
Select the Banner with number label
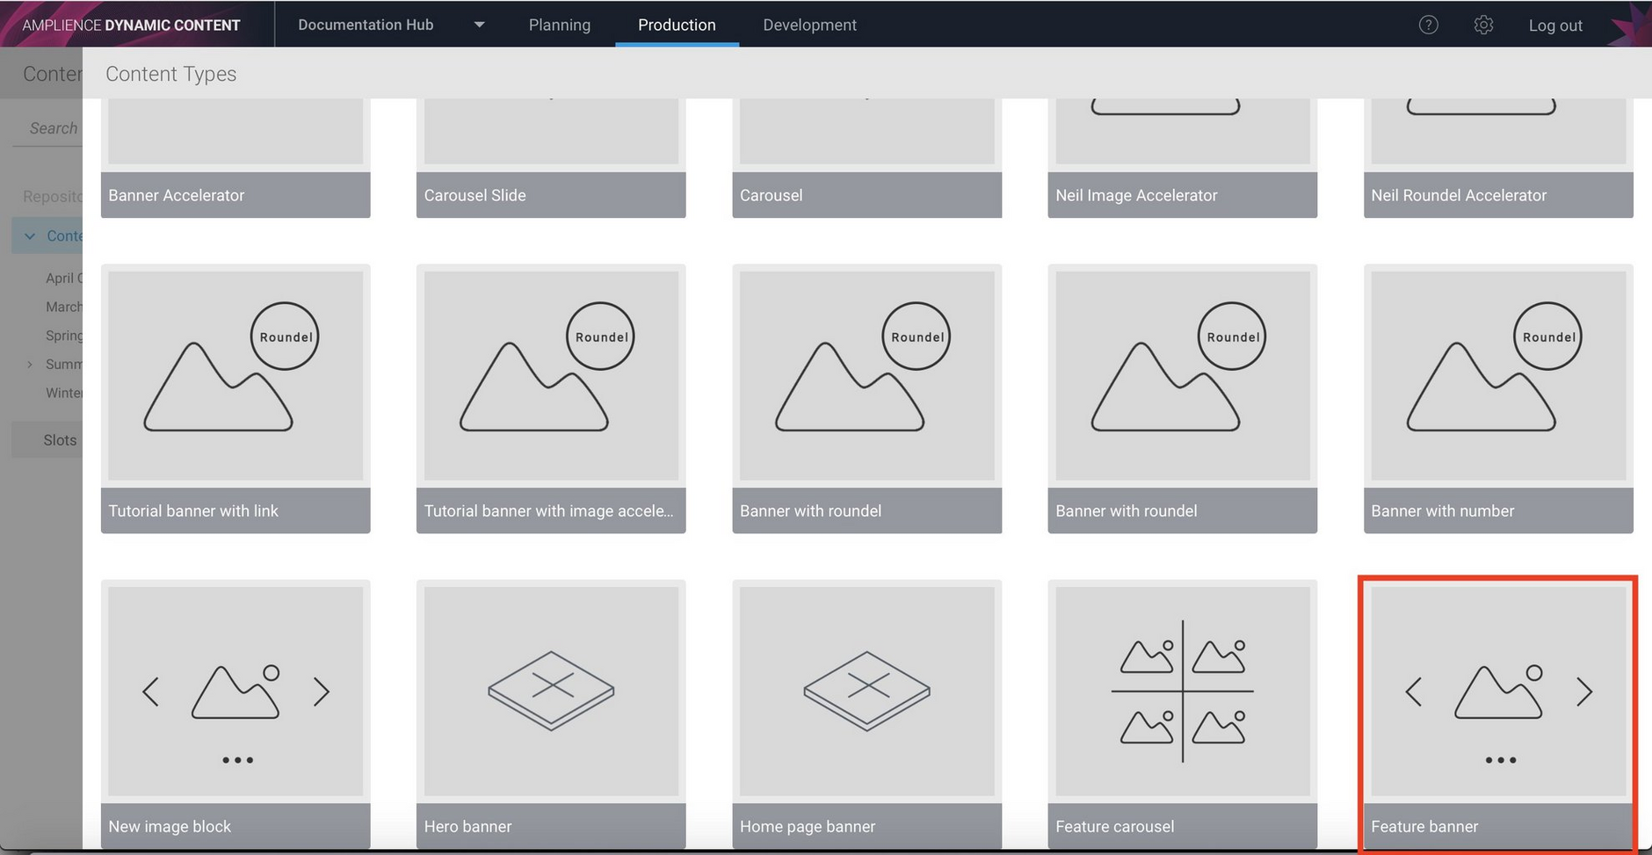1443,511
